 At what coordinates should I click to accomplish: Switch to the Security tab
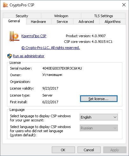22,16
